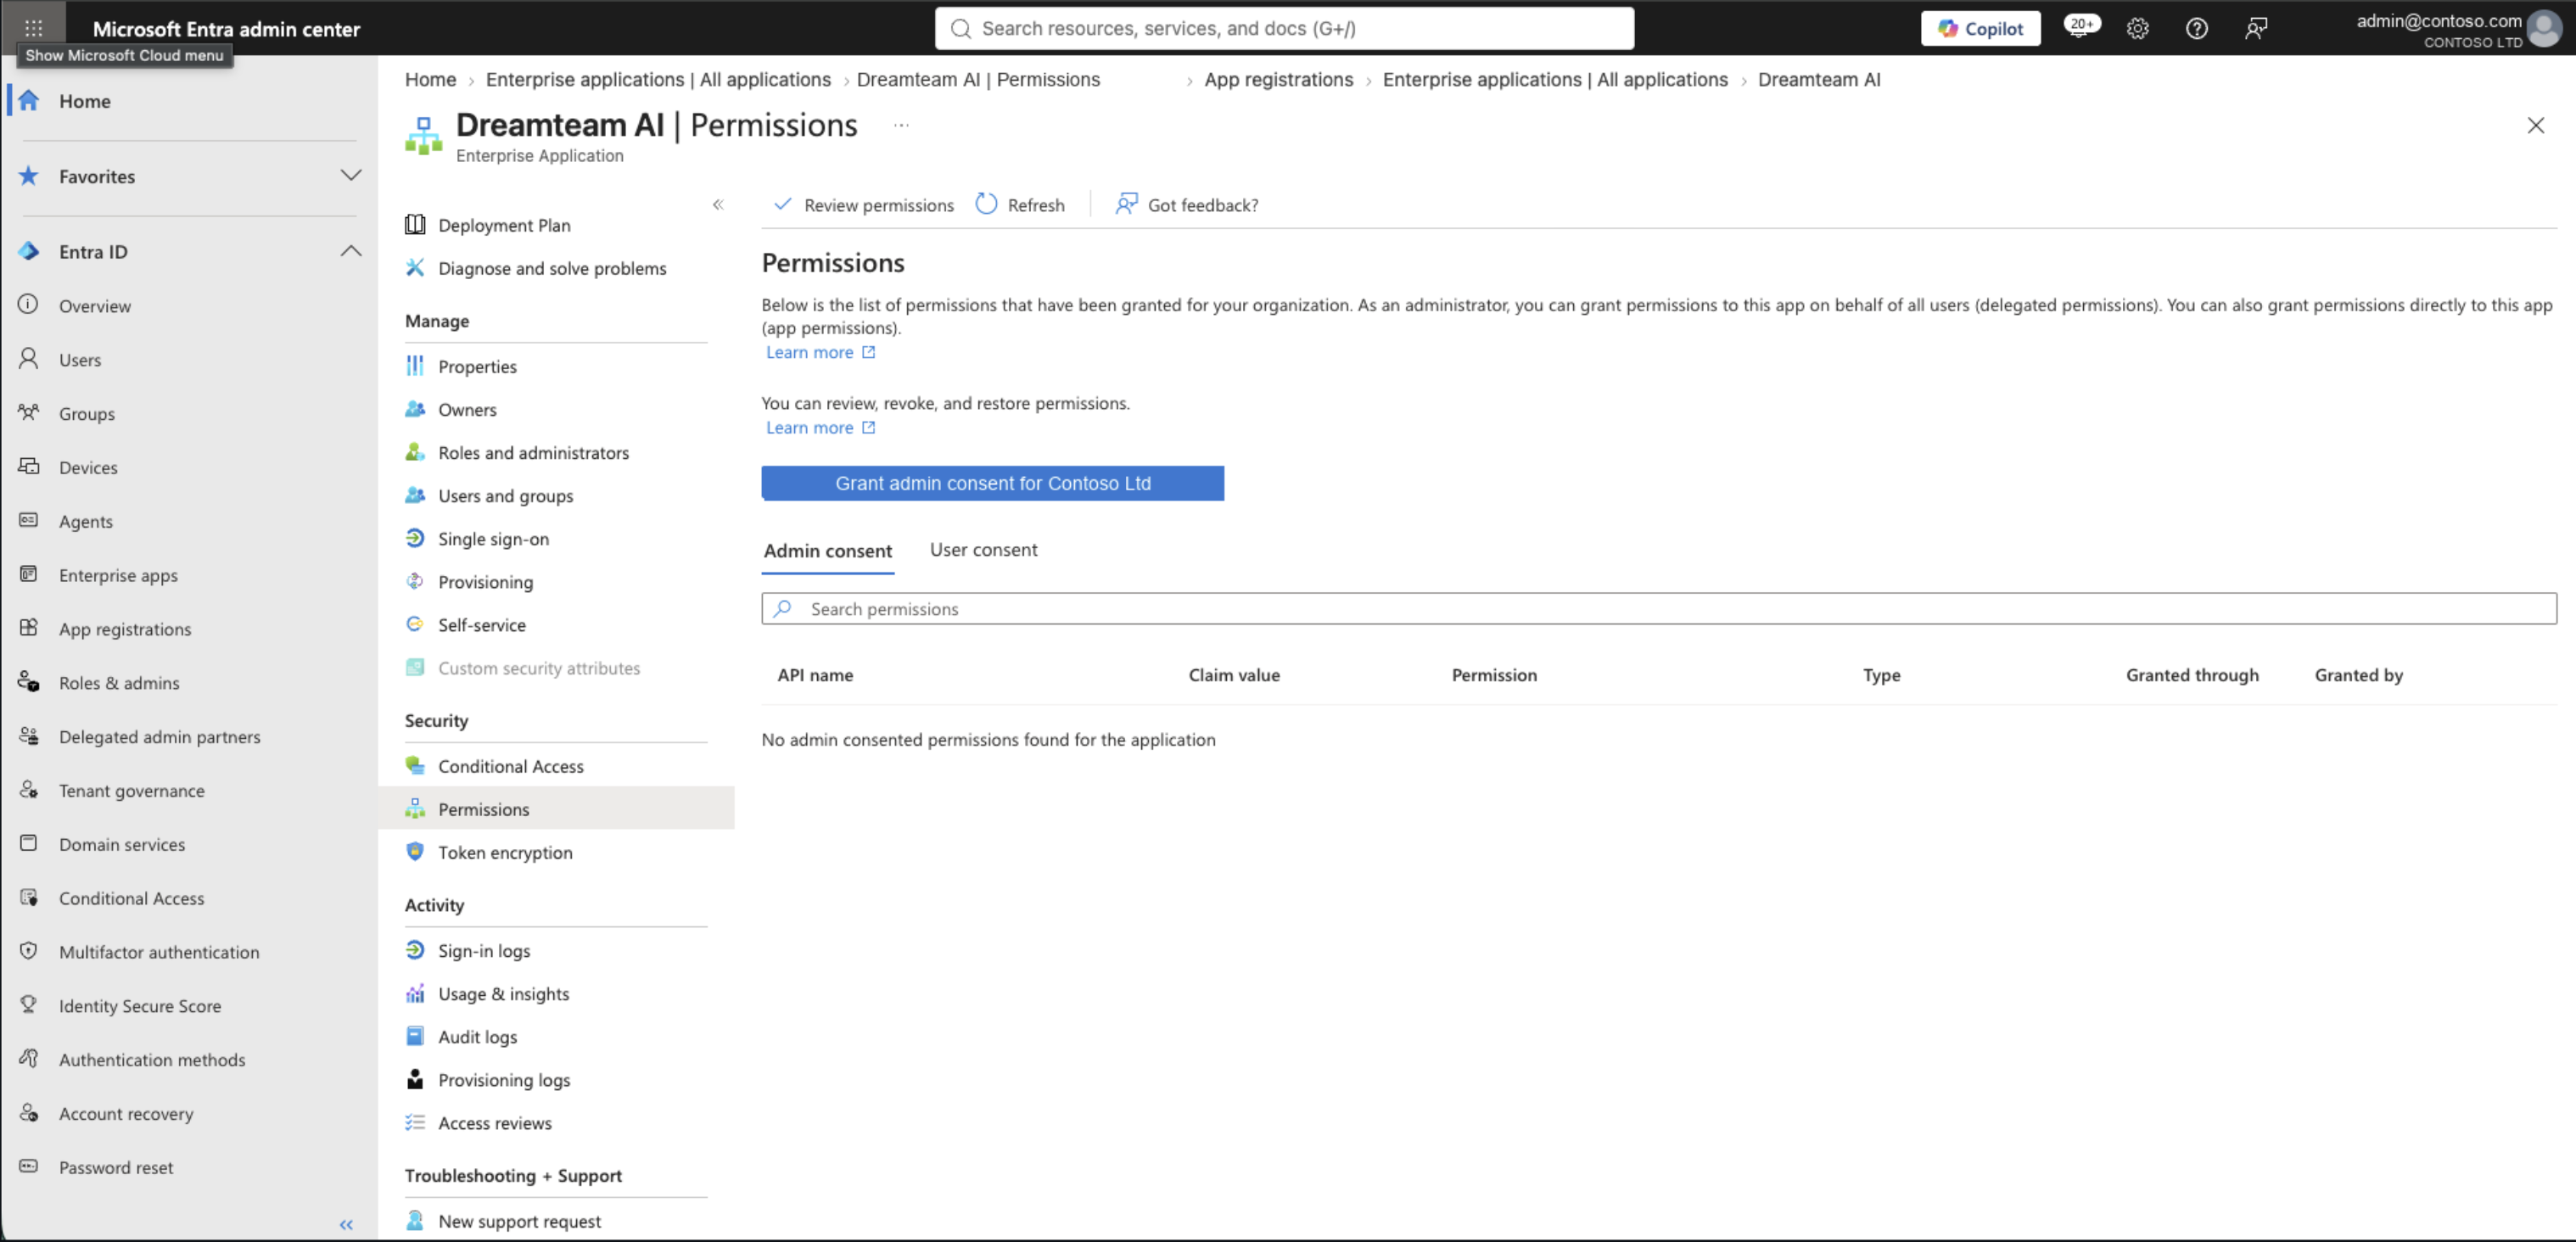Open the Microsoft Cloud menu waffle icon

click(33, 28)
